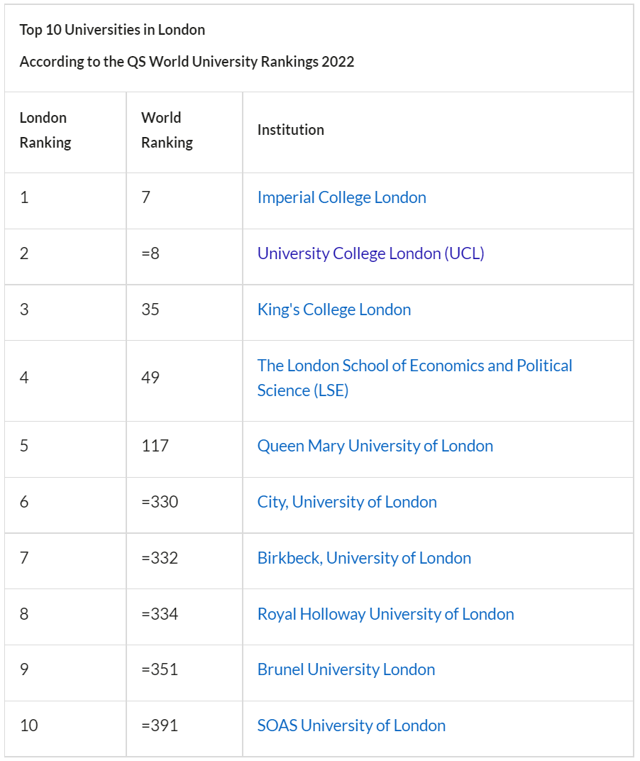Open the Brunel University London link

346,669
